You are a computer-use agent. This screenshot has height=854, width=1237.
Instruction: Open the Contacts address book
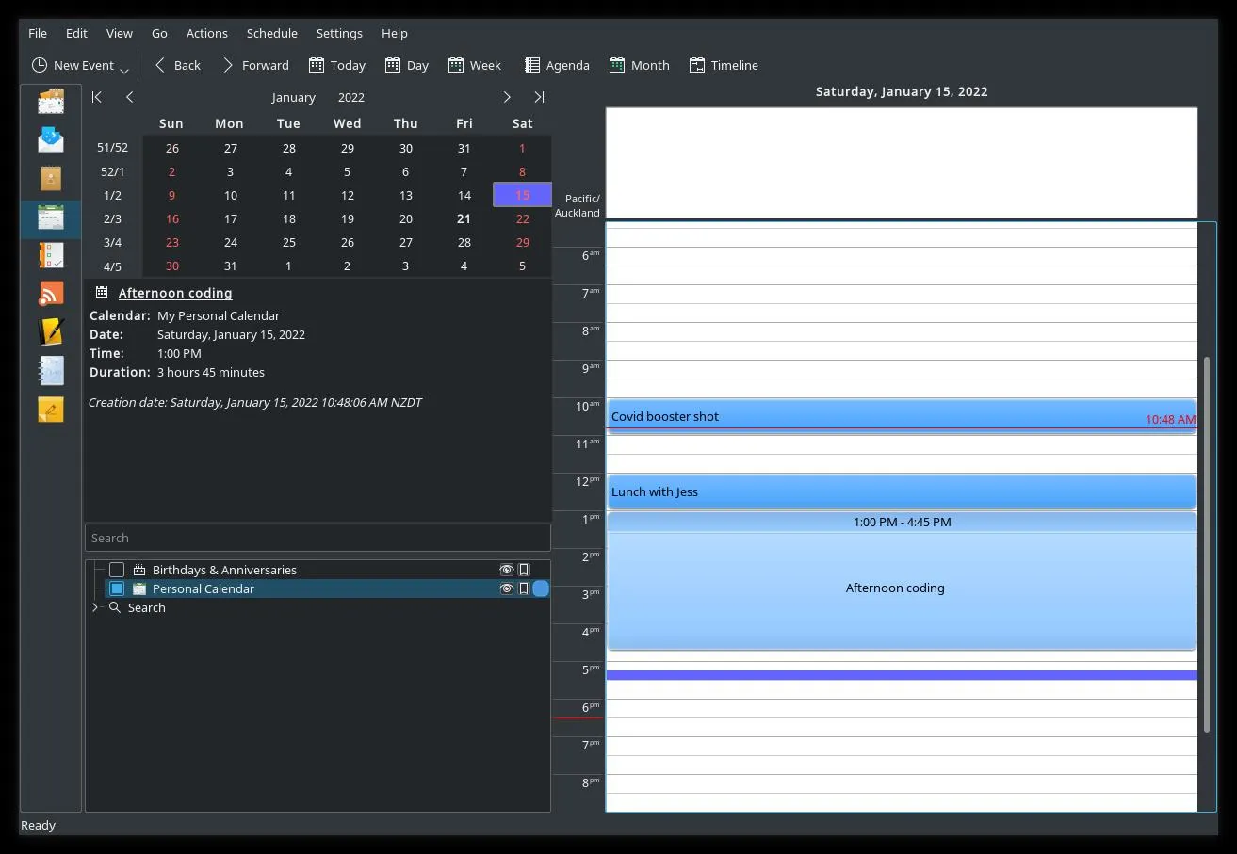click(x=49, y=178)
